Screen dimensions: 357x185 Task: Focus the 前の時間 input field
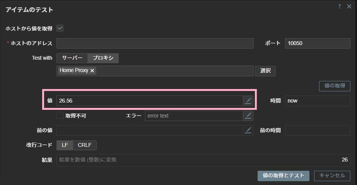coord(317,130)
